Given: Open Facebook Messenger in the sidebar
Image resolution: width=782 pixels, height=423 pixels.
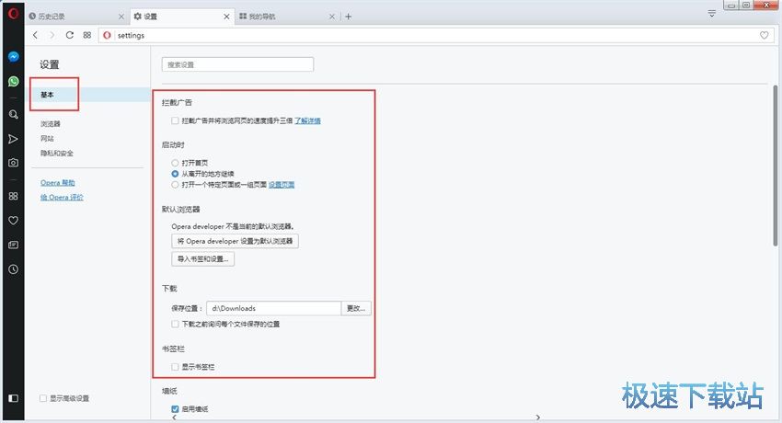Looking at the screenshot, I should tap(14, 57).
